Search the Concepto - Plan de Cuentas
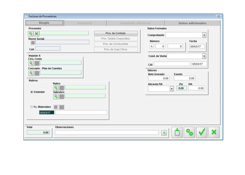This screenshot has height=175, width=245. point(31,73)
